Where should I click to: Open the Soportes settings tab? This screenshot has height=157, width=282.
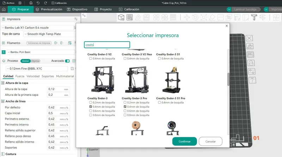click(x=48, y=76)
